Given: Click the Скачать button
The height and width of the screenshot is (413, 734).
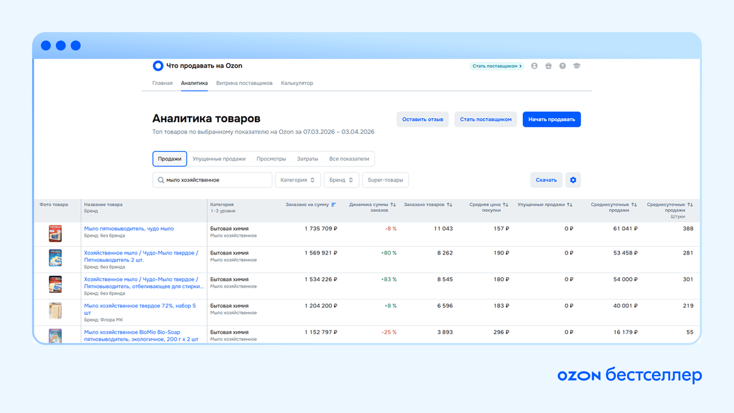Looking at the screenshot, I should pos(546,180).
